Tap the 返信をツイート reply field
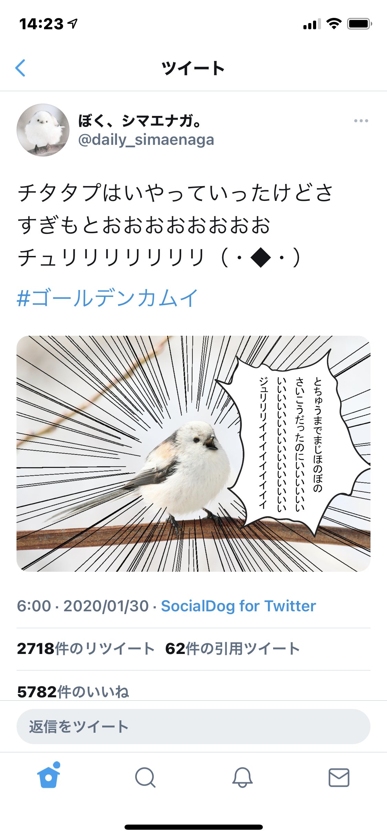 pyautogui.click(x=193, y=727)
